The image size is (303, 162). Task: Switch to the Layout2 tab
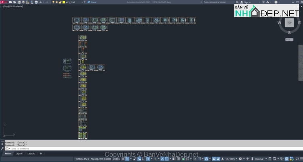(x=31, y=154)
